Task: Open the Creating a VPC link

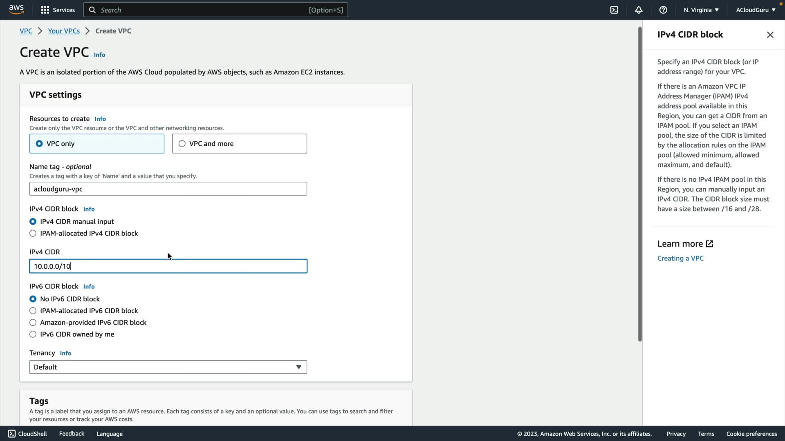Action: [680, 258]
